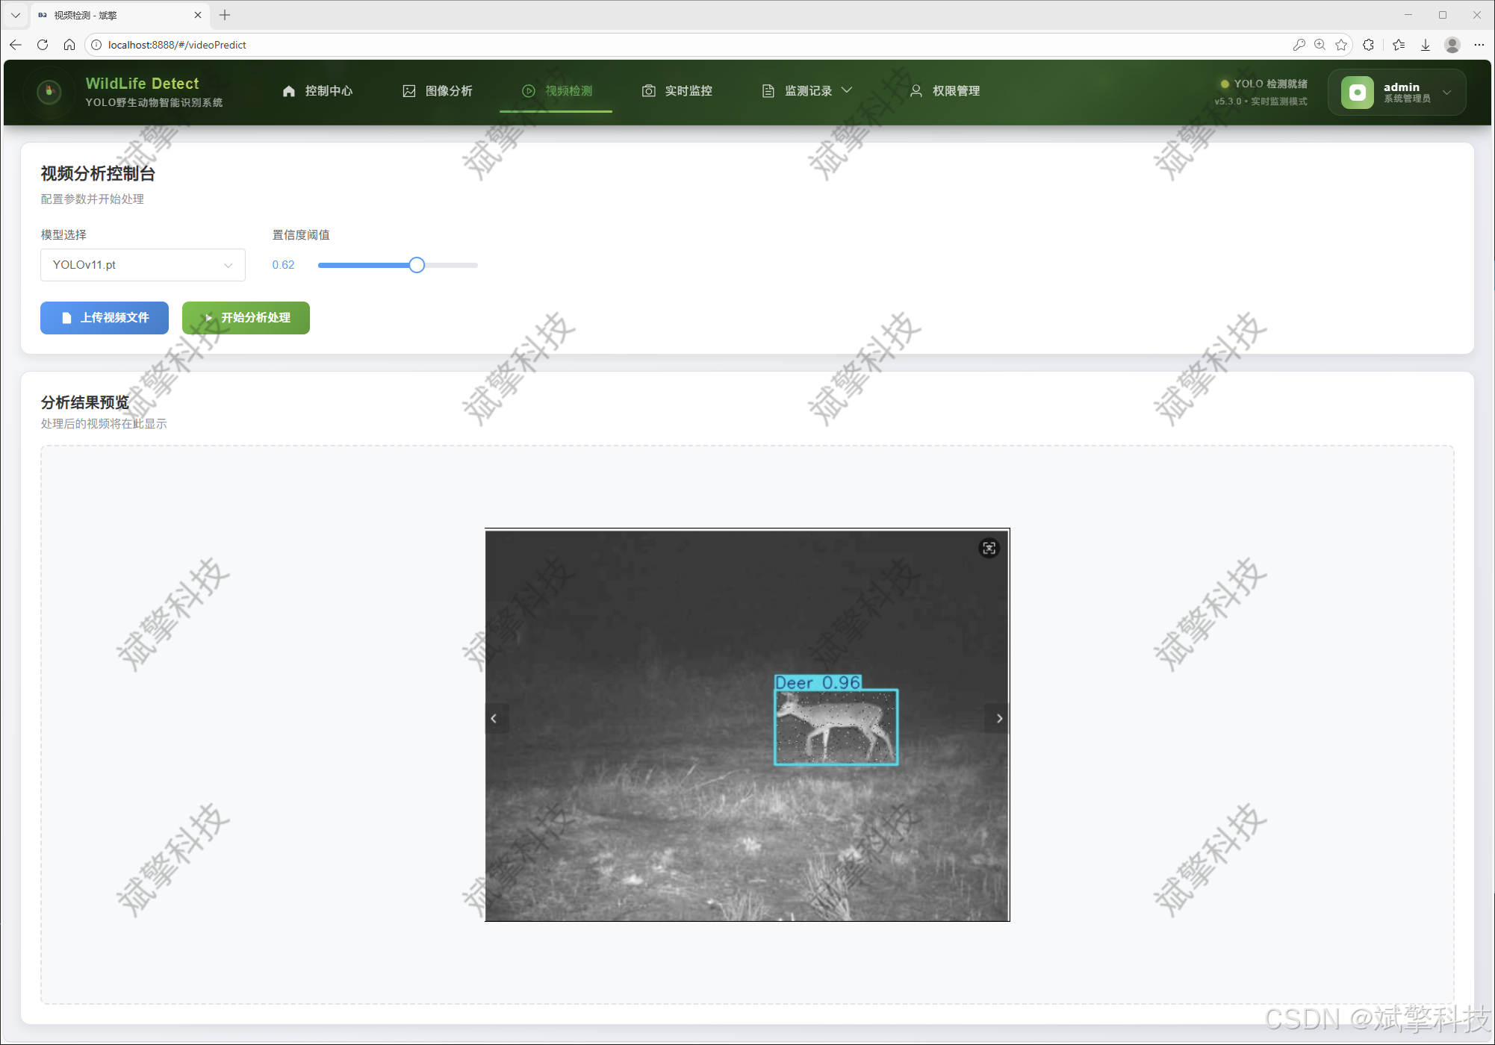
Task: Click the browser downloads icon
Action: (1425, 45)
